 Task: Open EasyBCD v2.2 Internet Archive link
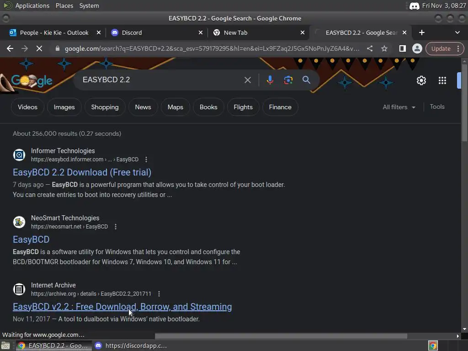pyautogui.click(x=122, y=307)
